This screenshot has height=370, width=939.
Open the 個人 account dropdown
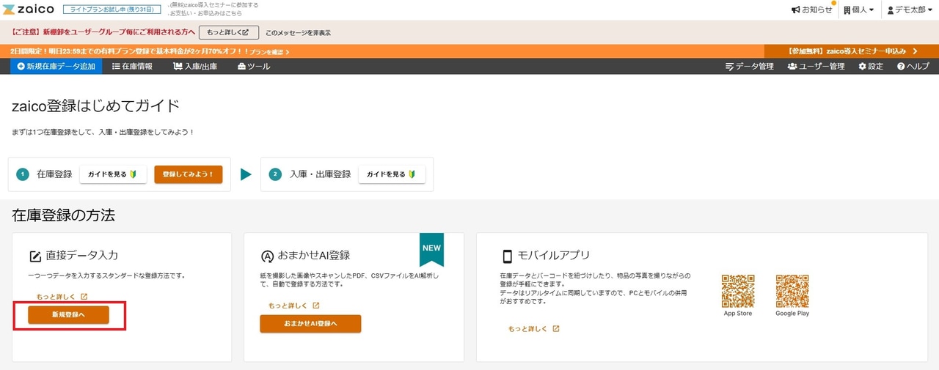pos(859,10)
